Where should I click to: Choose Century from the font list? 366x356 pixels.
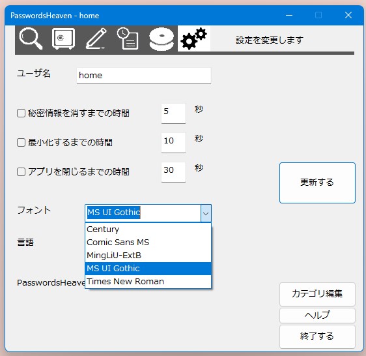[148, 230]
